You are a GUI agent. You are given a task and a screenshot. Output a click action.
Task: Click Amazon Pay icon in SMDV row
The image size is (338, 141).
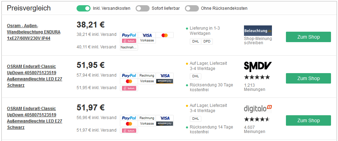pyautogui.click(x=165, y=81)
